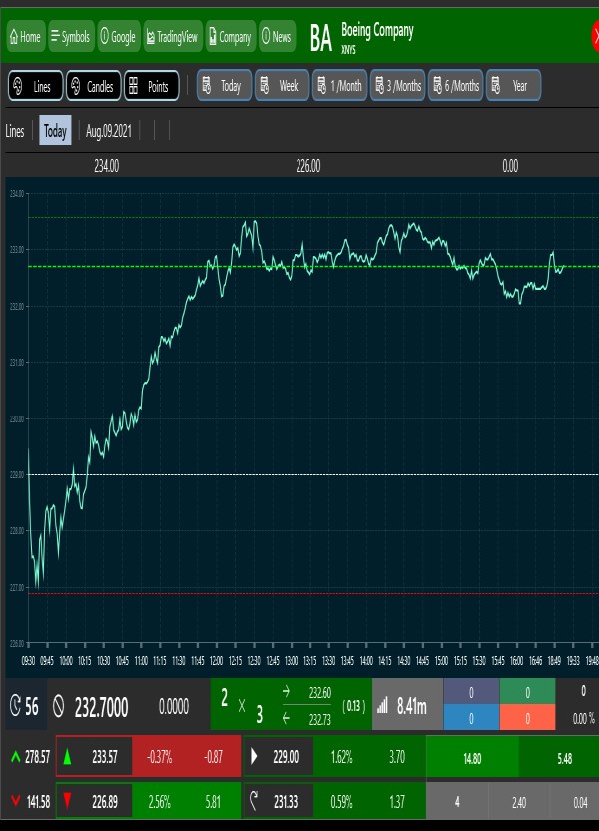
Task: Click the orange swatch showing 0
Action: [x=527, y=720]
